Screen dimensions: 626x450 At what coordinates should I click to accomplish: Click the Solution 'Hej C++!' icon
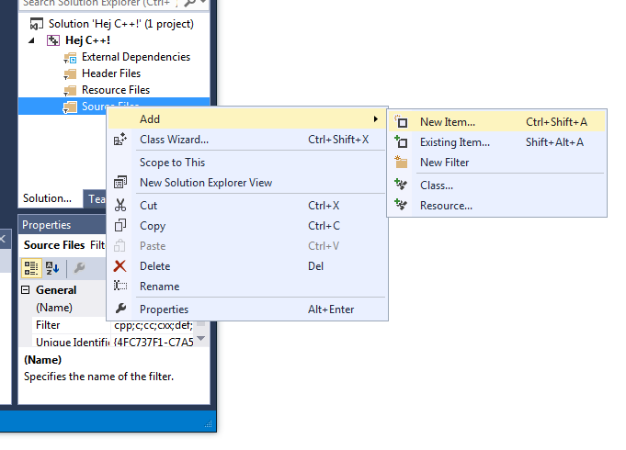point(37,24)
